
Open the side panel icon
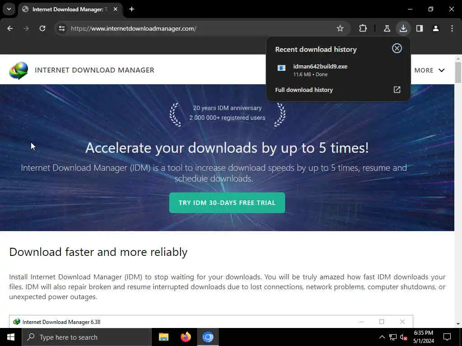(420, 28)
